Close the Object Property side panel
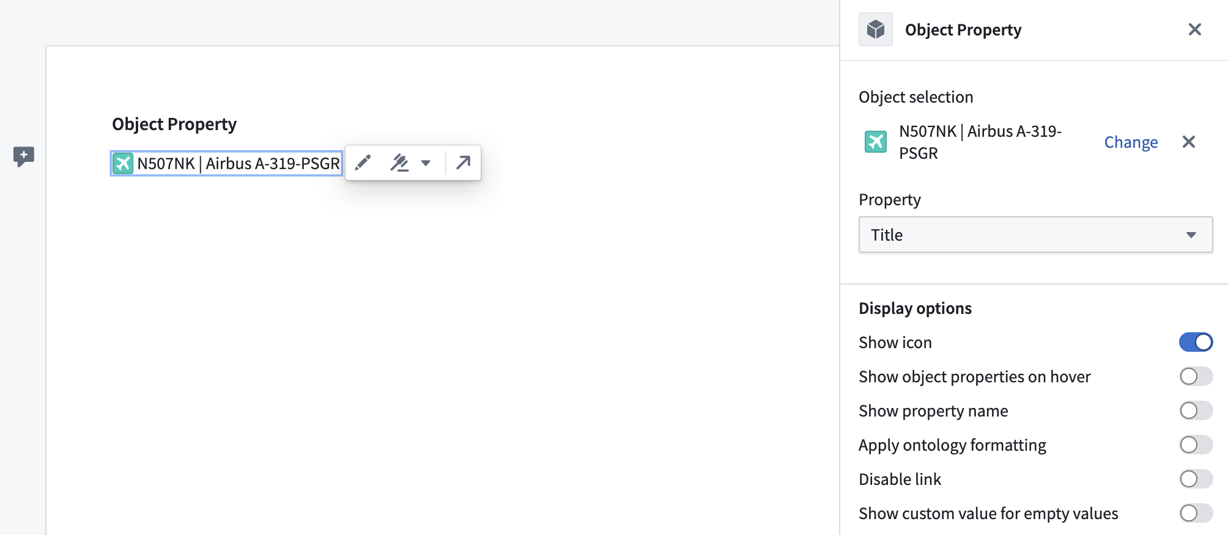Image resolution: width=1228 pixels, height=535 pixels. pyautogui.click(x=1194, y=29)
